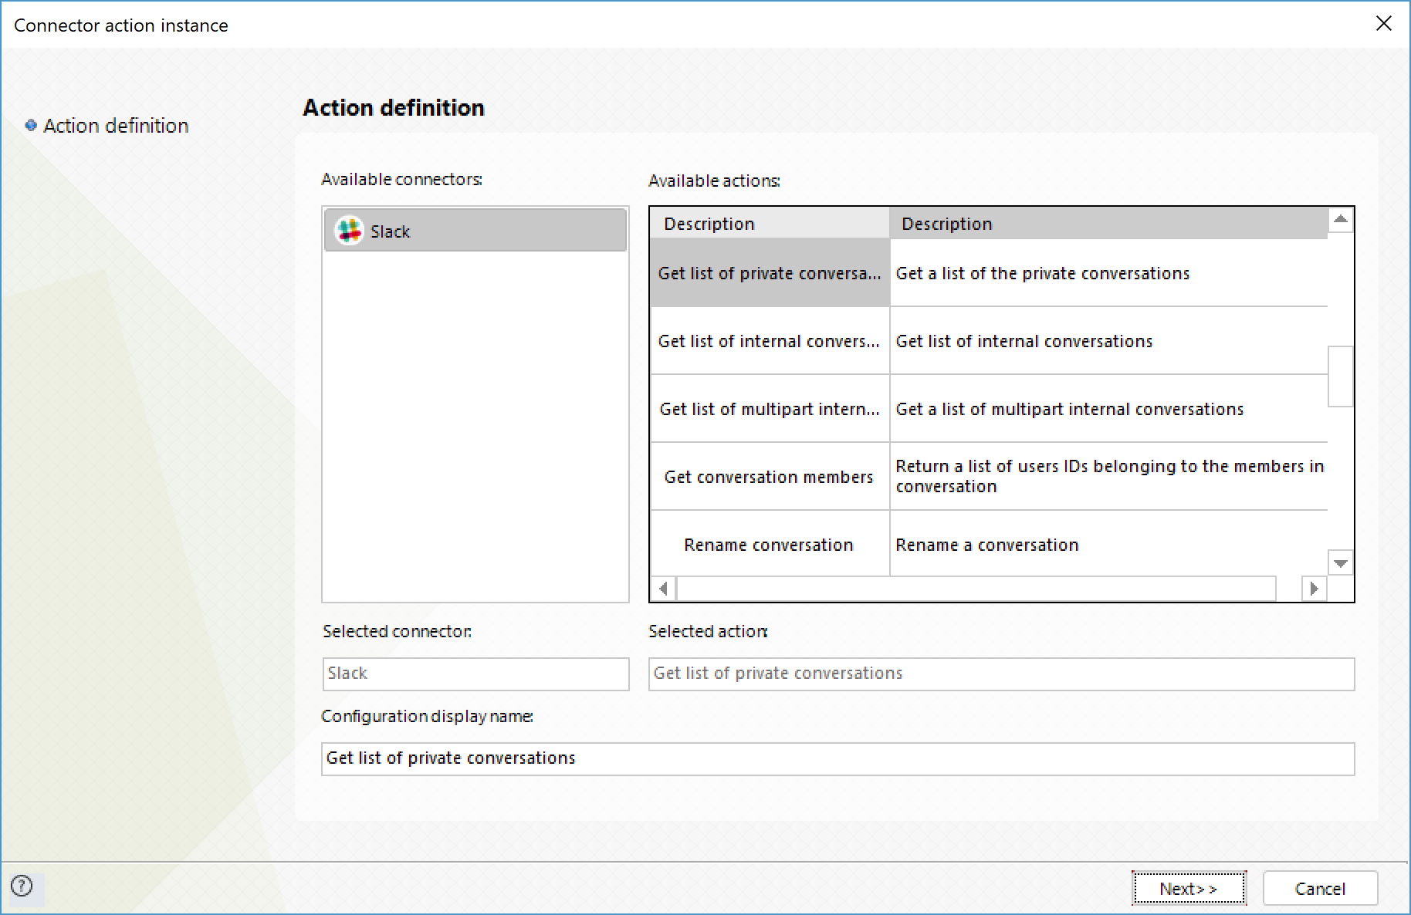This screenshot has width=1411, height=915.
Task: Click vertical scrollbar thumb in actions list
Action: pos(1340,376)
